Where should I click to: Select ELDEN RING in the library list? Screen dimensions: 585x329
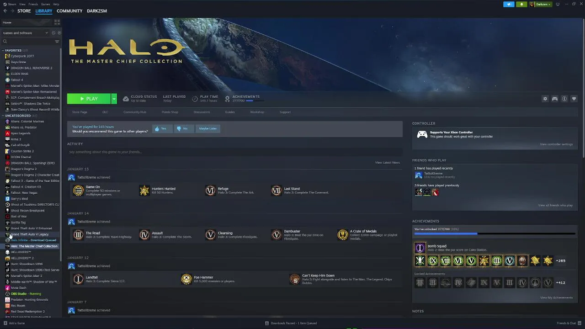click(20, 74)
